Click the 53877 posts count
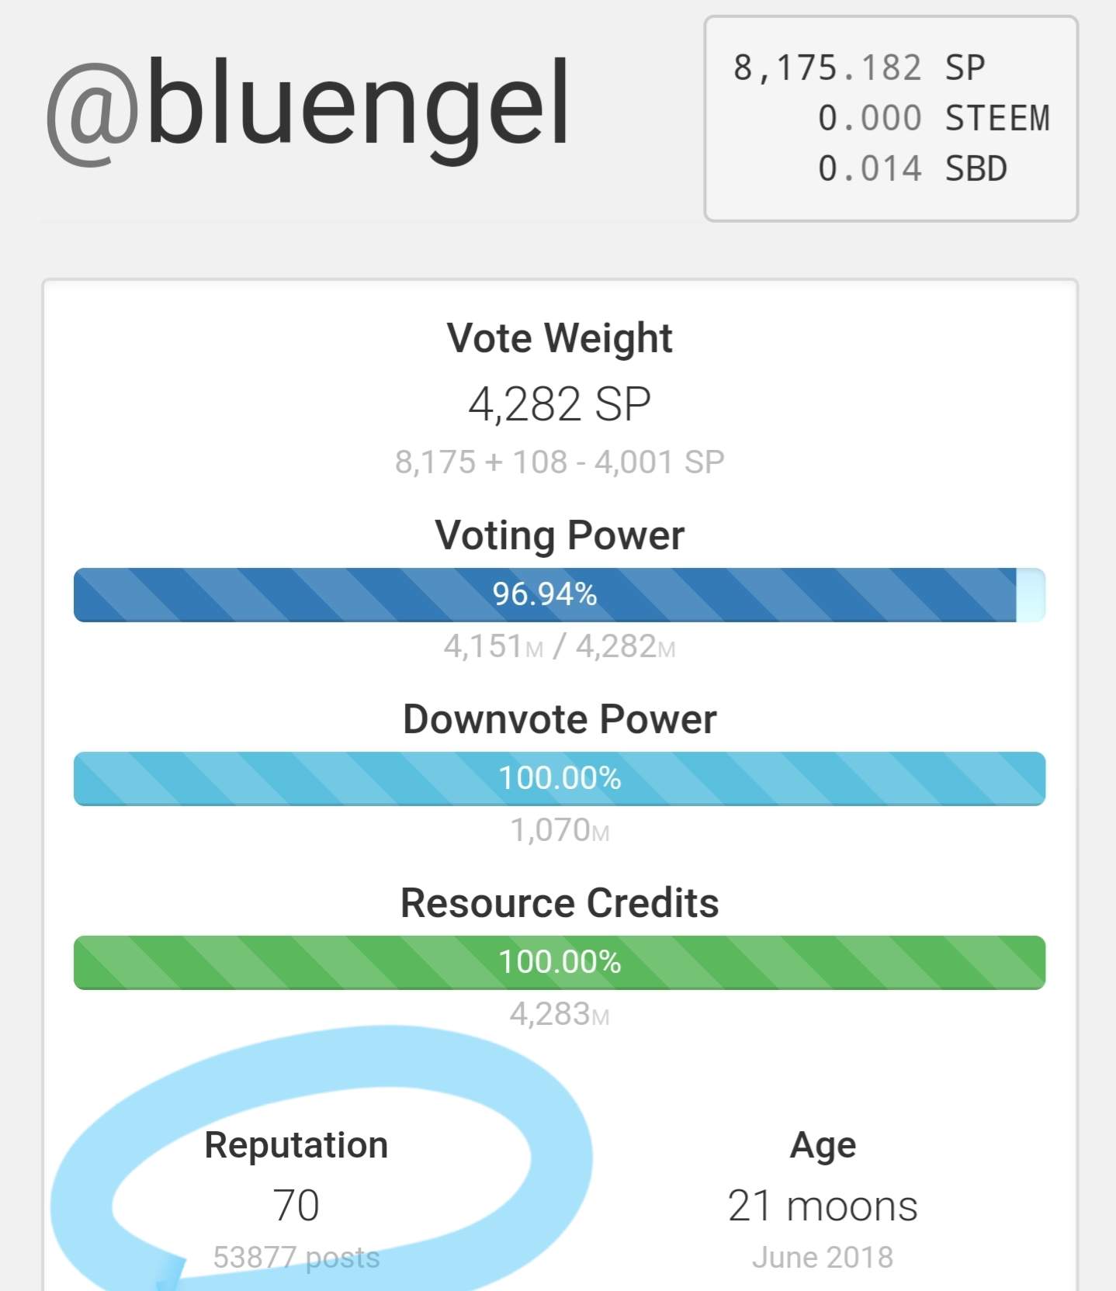Image resolution: width=1116 pixels, height=1291 pixels. coord(296,1258)
